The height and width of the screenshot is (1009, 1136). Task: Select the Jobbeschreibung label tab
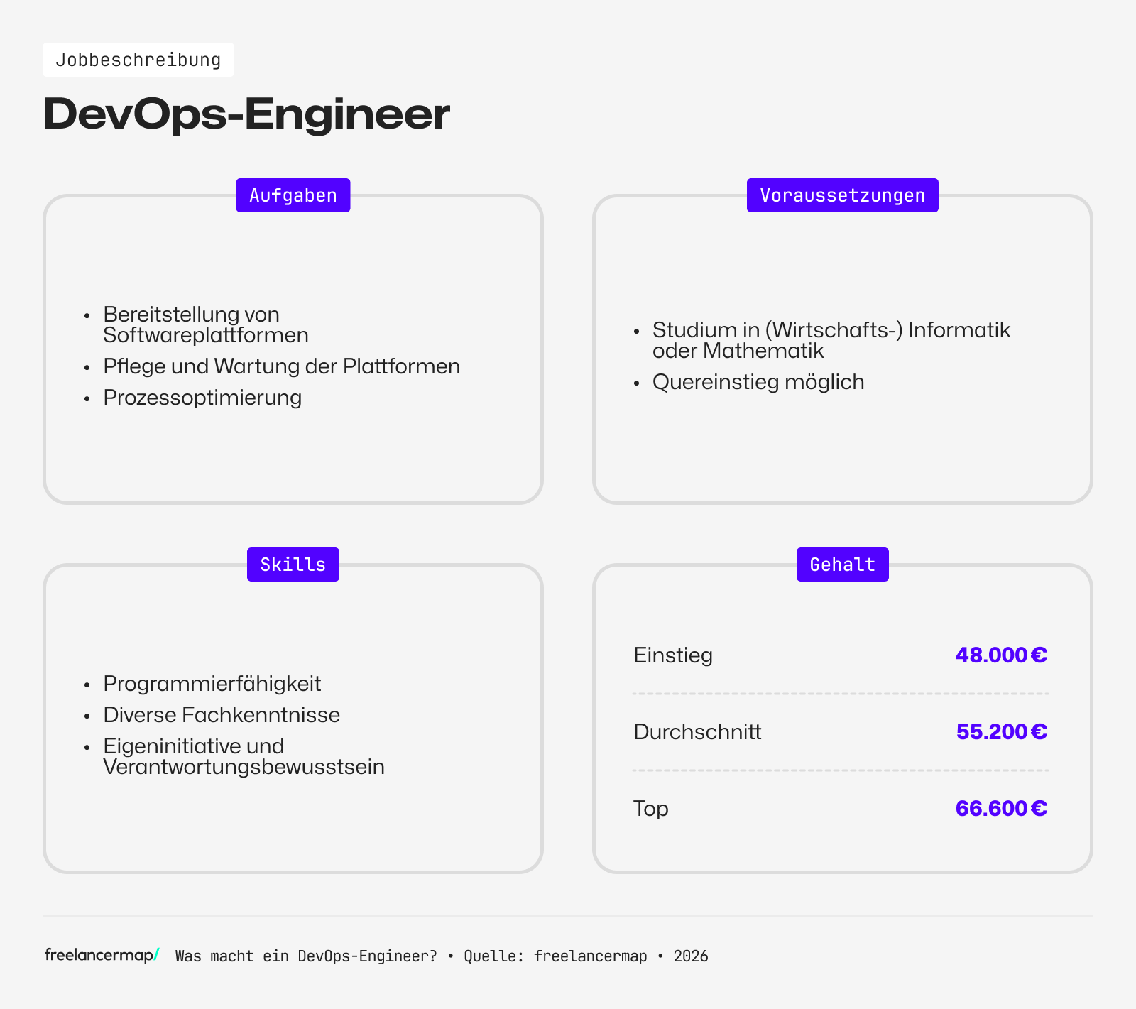pos(138,60)
